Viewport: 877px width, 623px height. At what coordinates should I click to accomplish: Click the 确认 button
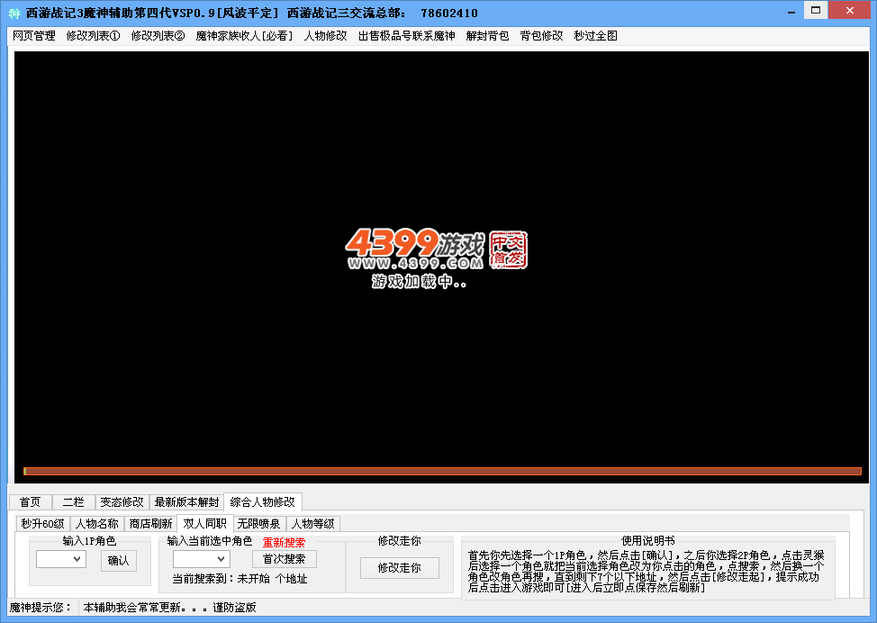tap(119, 560)
